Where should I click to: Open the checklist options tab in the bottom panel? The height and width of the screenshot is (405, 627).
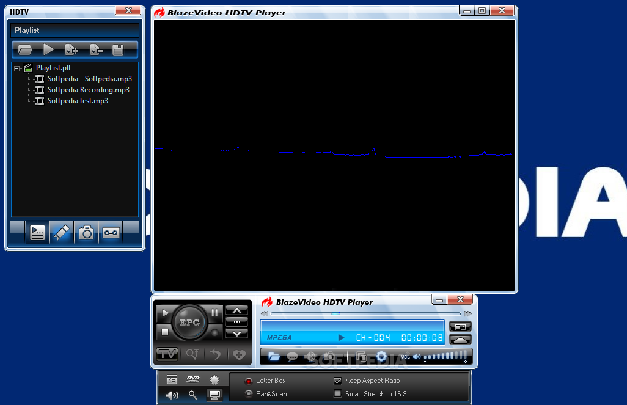172,379
